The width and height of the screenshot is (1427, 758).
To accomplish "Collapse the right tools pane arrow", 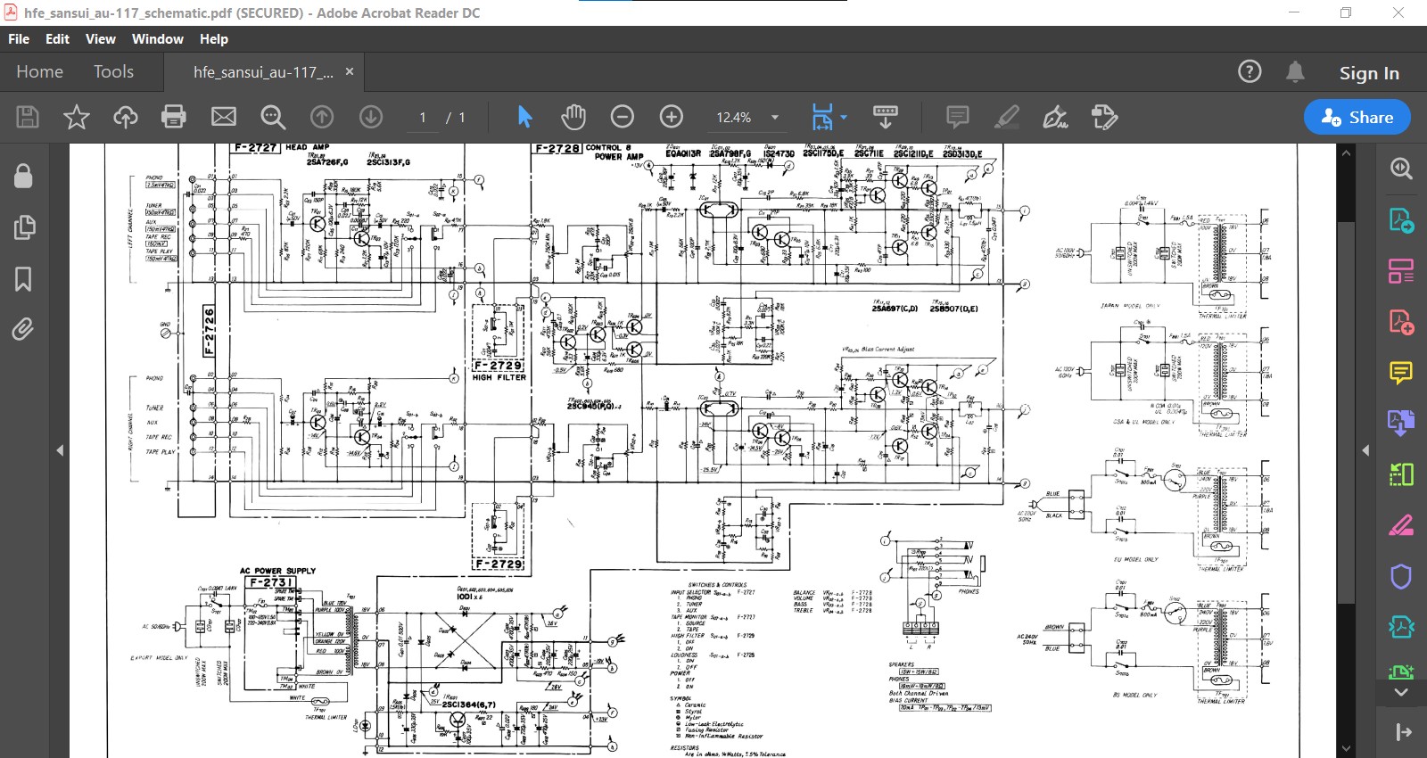I will 1365,450.
